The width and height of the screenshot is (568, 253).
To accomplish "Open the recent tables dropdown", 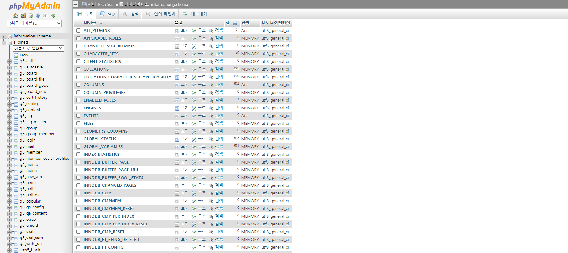I will tap(34, 24).
